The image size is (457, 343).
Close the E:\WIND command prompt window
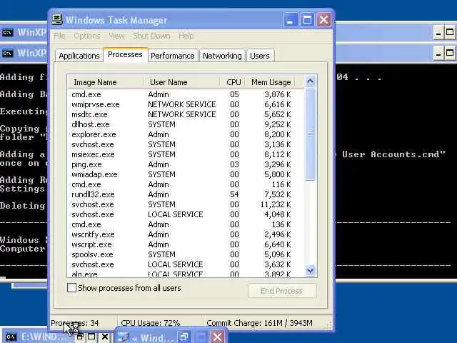click(105, 337)
